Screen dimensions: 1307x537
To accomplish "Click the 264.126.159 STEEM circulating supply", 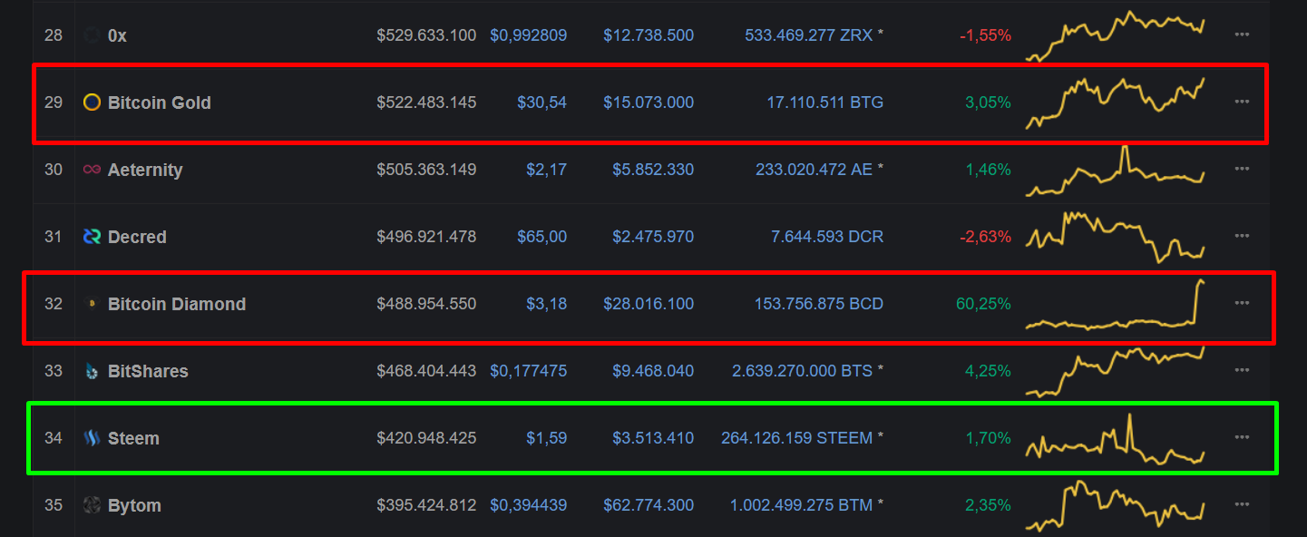I will pyautogui.click(x=797, y=438).
